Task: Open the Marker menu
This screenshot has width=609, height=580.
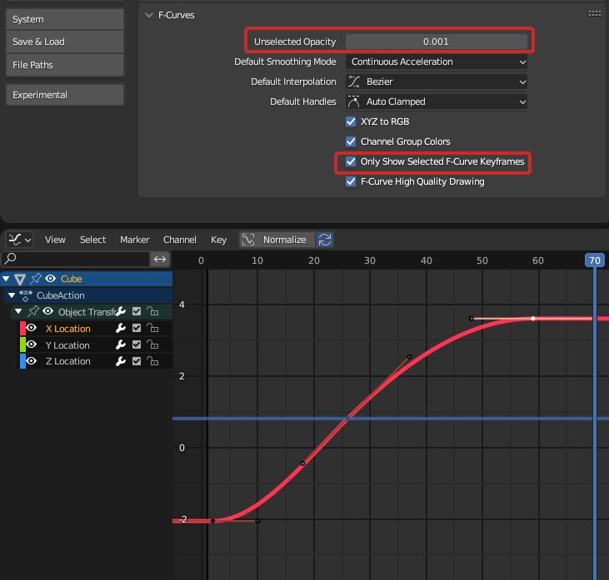Action: coord(135,240)
